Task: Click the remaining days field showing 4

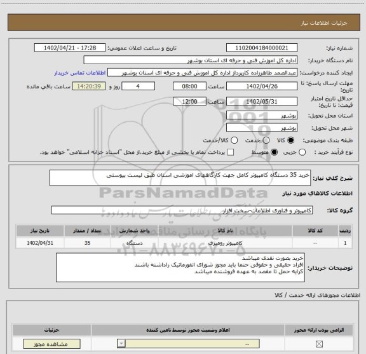Action: pyautogui.click(x=138, y=86)
